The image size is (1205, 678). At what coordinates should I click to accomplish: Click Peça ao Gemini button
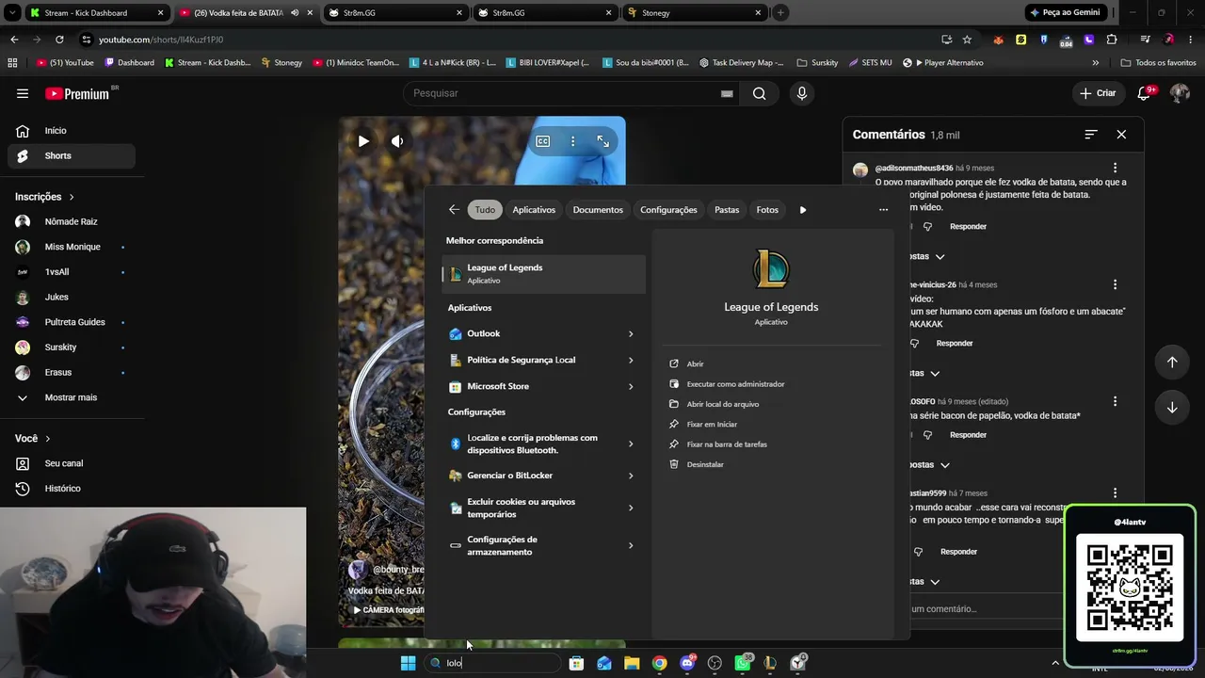1068,13
